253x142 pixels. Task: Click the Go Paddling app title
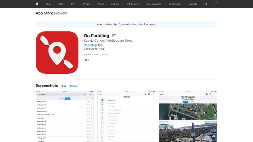tap(97, 36)
